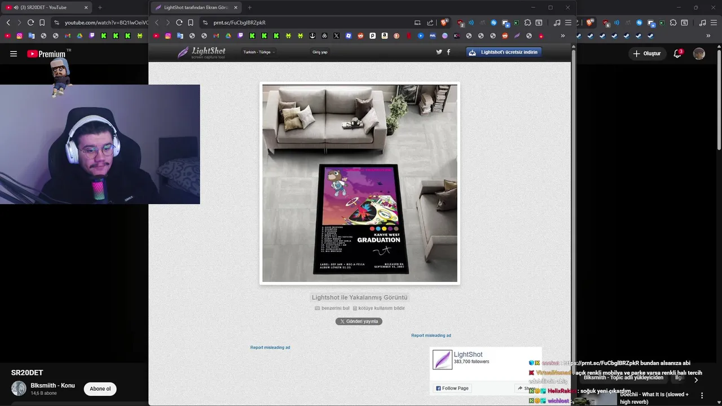Open YouTube notifications bell
The width and height of the screenshot is (722, 406).
tap(677, 54)
